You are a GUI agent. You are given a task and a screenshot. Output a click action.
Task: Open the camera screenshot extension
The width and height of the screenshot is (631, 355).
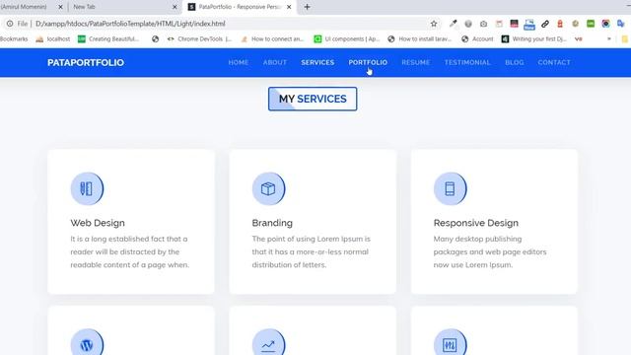click(x=484, y=24)
